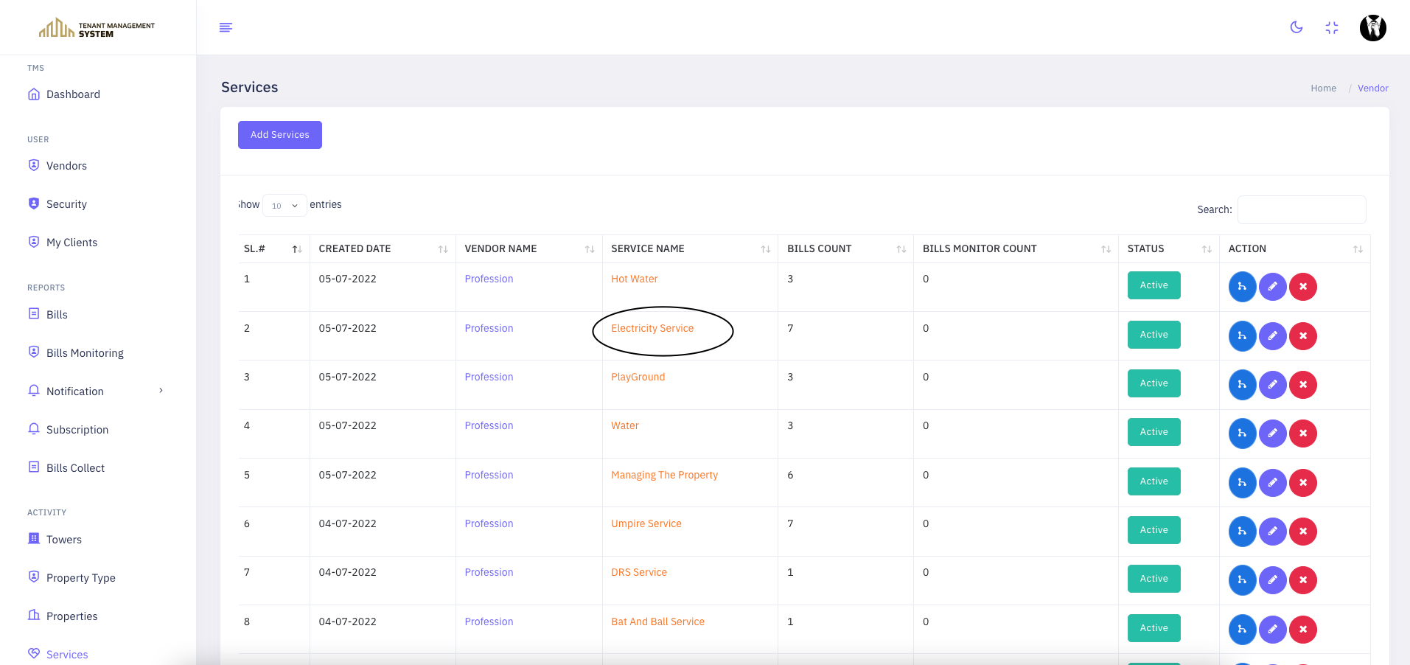
Task: Click into the Search input field
Action: (1301, 209)
